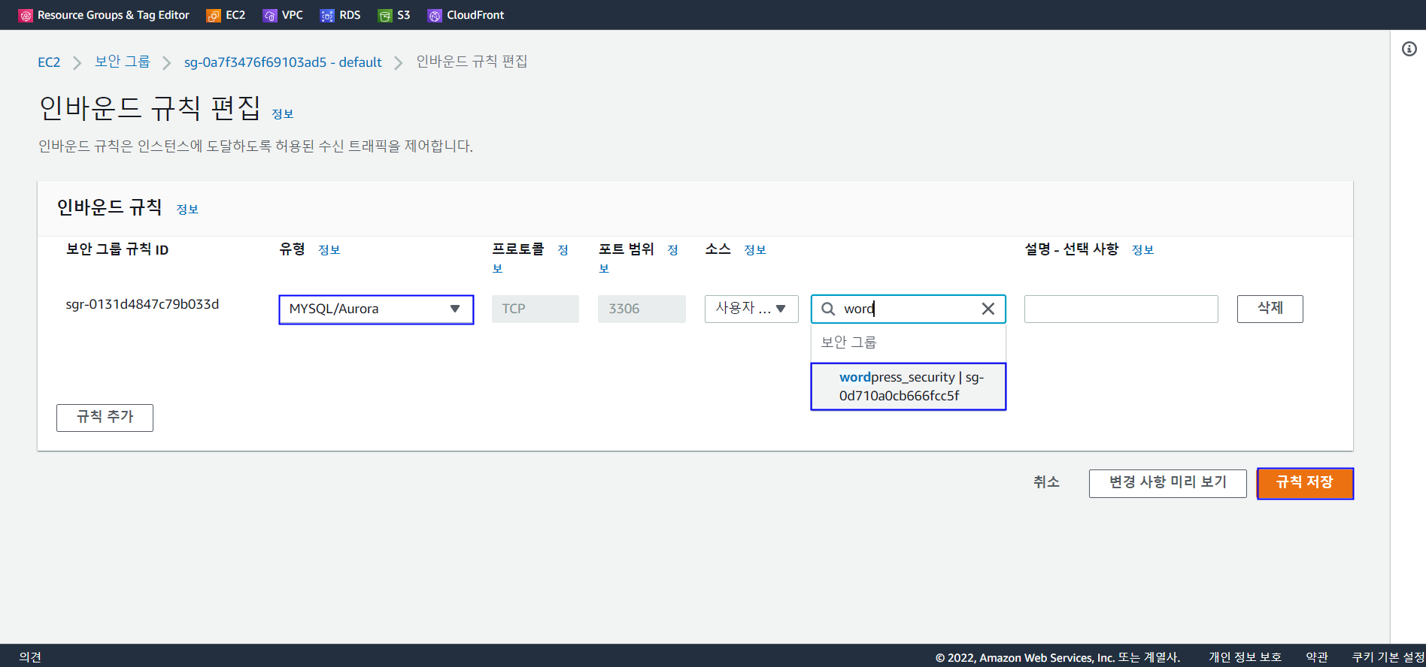Click the S3 bucket icon
The image size is (1426, 667).
point(385,15)
